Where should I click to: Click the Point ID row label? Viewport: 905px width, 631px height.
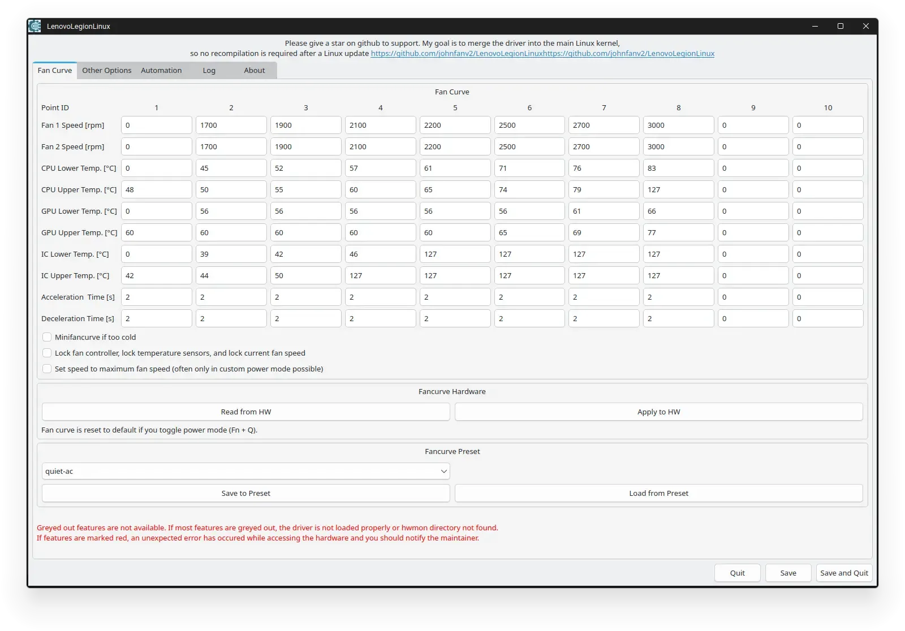click(55, 107)
